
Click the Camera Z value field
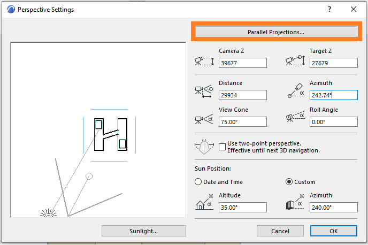(x=242, y=63)
